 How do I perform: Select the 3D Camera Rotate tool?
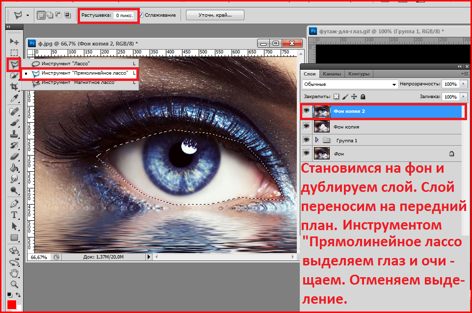click(14, 262)
